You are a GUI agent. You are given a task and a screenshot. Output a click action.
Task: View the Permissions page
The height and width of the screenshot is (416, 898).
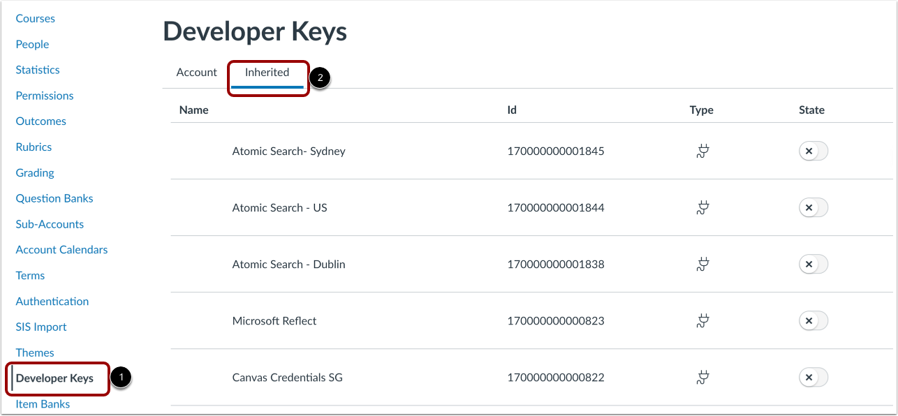tap(44, 96)
